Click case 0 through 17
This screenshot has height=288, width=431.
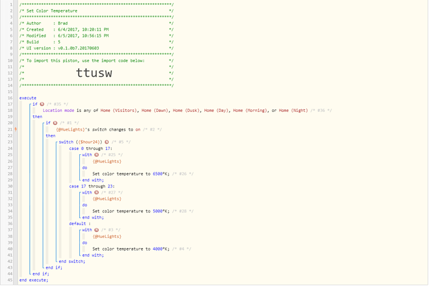(x=91, y=149)
